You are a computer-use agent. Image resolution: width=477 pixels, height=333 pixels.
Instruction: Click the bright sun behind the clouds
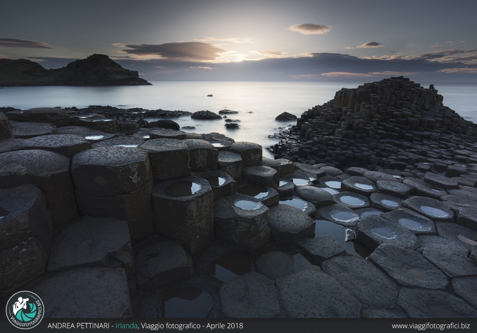239,57
